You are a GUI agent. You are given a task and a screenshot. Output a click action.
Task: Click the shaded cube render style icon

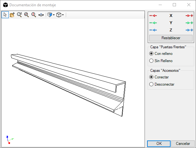point(50,15)
